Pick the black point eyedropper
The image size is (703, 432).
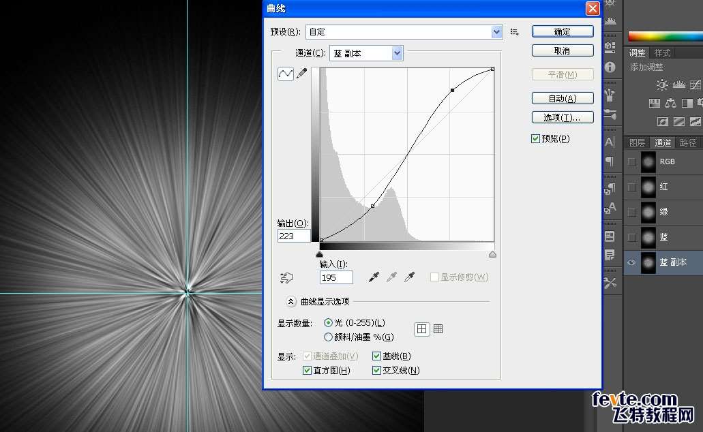pos(374,277)
